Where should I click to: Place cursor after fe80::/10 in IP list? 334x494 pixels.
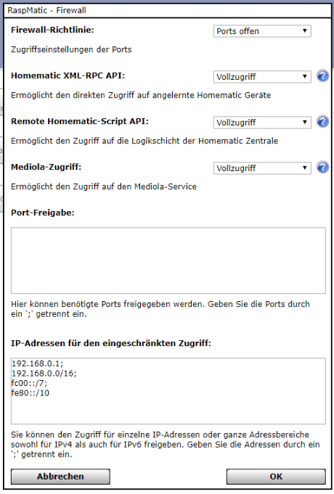(x=50, y=393)
